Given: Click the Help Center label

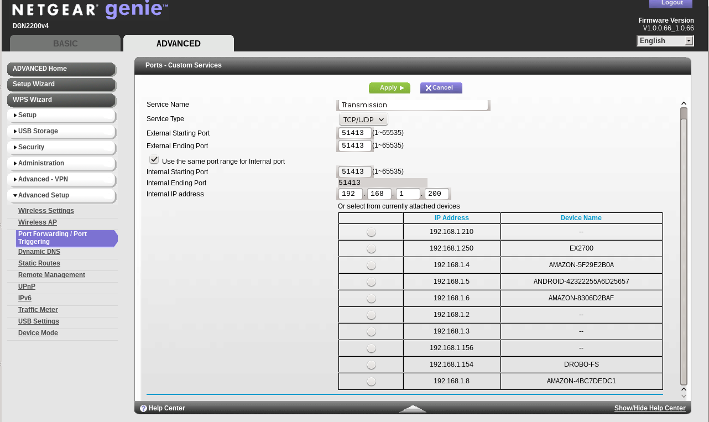Looking at the screenshot, I should pos(167,408).
